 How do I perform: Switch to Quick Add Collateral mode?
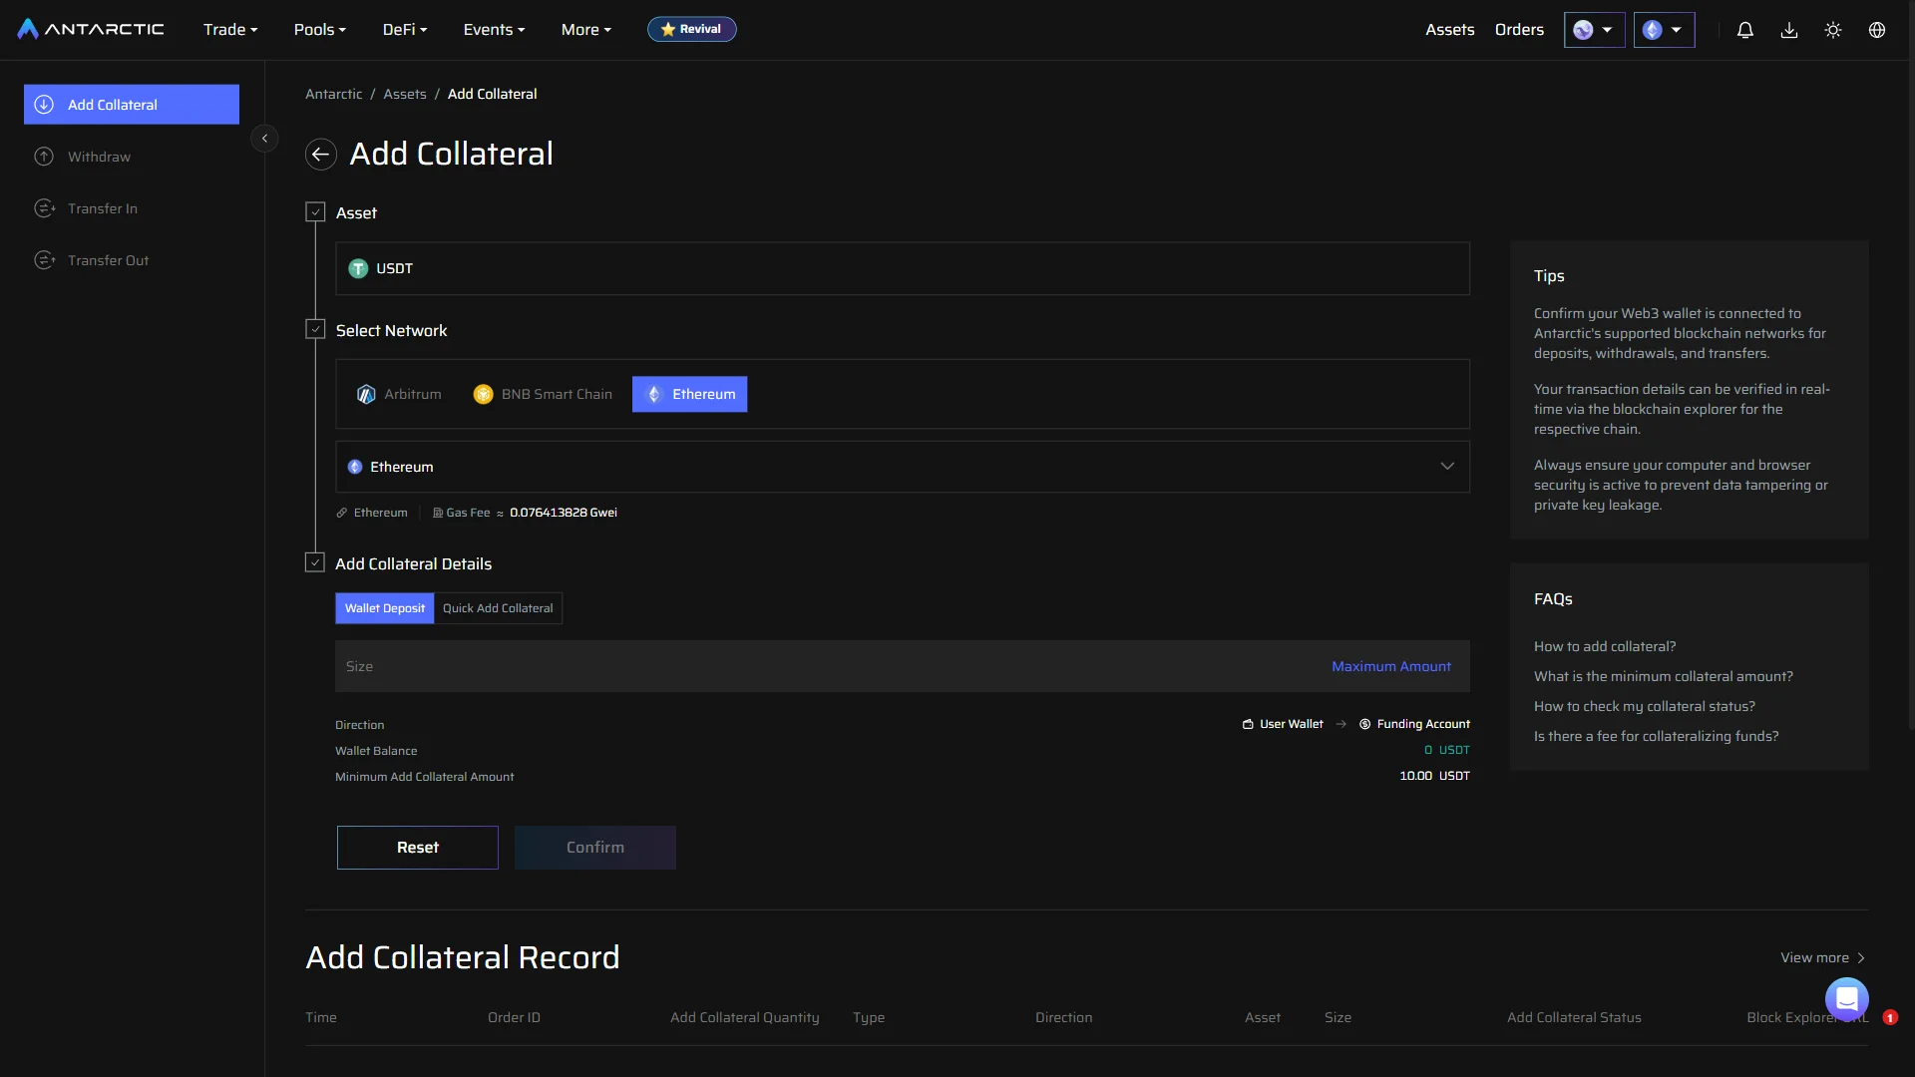coord(498,608)
